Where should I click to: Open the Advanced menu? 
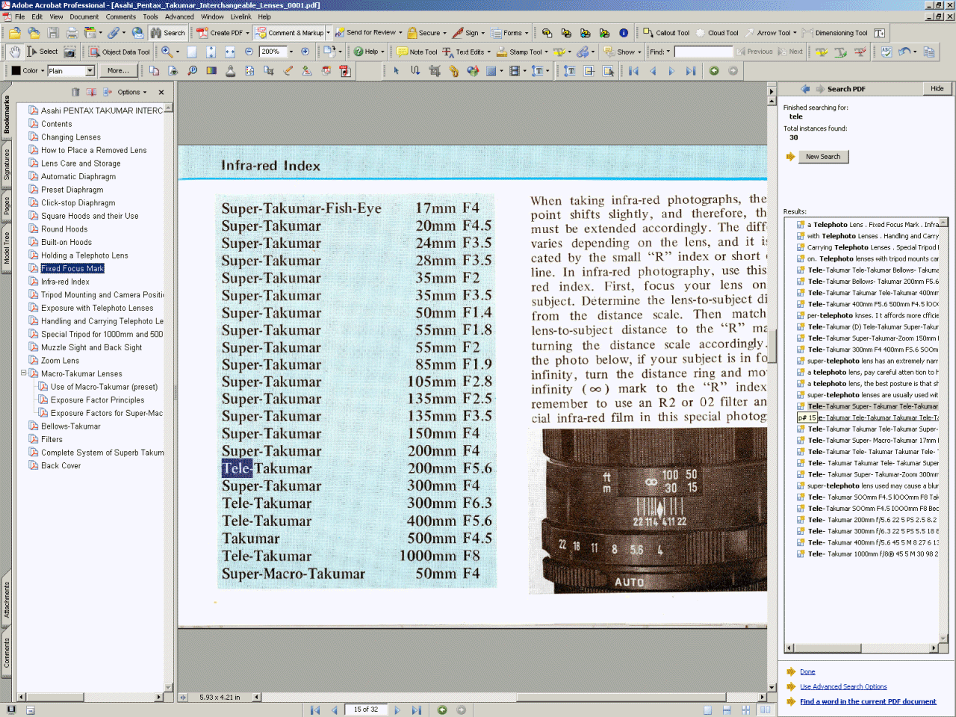click(179, 16)
